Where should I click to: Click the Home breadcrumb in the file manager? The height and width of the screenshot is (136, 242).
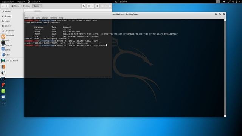(15, 6)
